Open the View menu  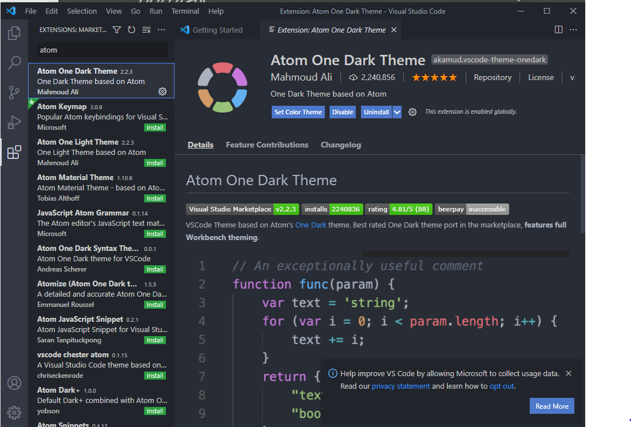tap(114, 11)
